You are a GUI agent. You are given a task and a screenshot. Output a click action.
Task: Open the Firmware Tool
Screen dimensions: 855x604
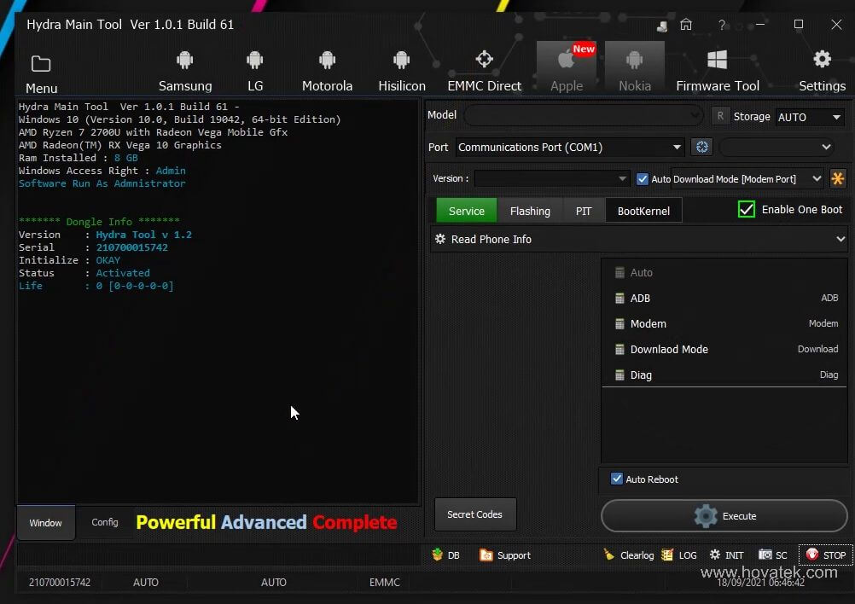[717, 70]
